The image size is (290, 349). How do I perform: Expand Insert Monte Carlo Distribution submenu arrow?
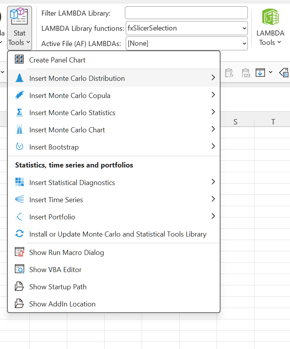tap(213, 77)
